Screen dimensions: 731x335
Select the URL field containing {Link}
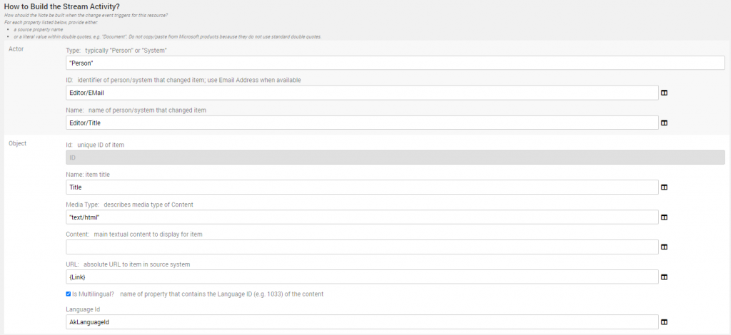tap(361, 277)
